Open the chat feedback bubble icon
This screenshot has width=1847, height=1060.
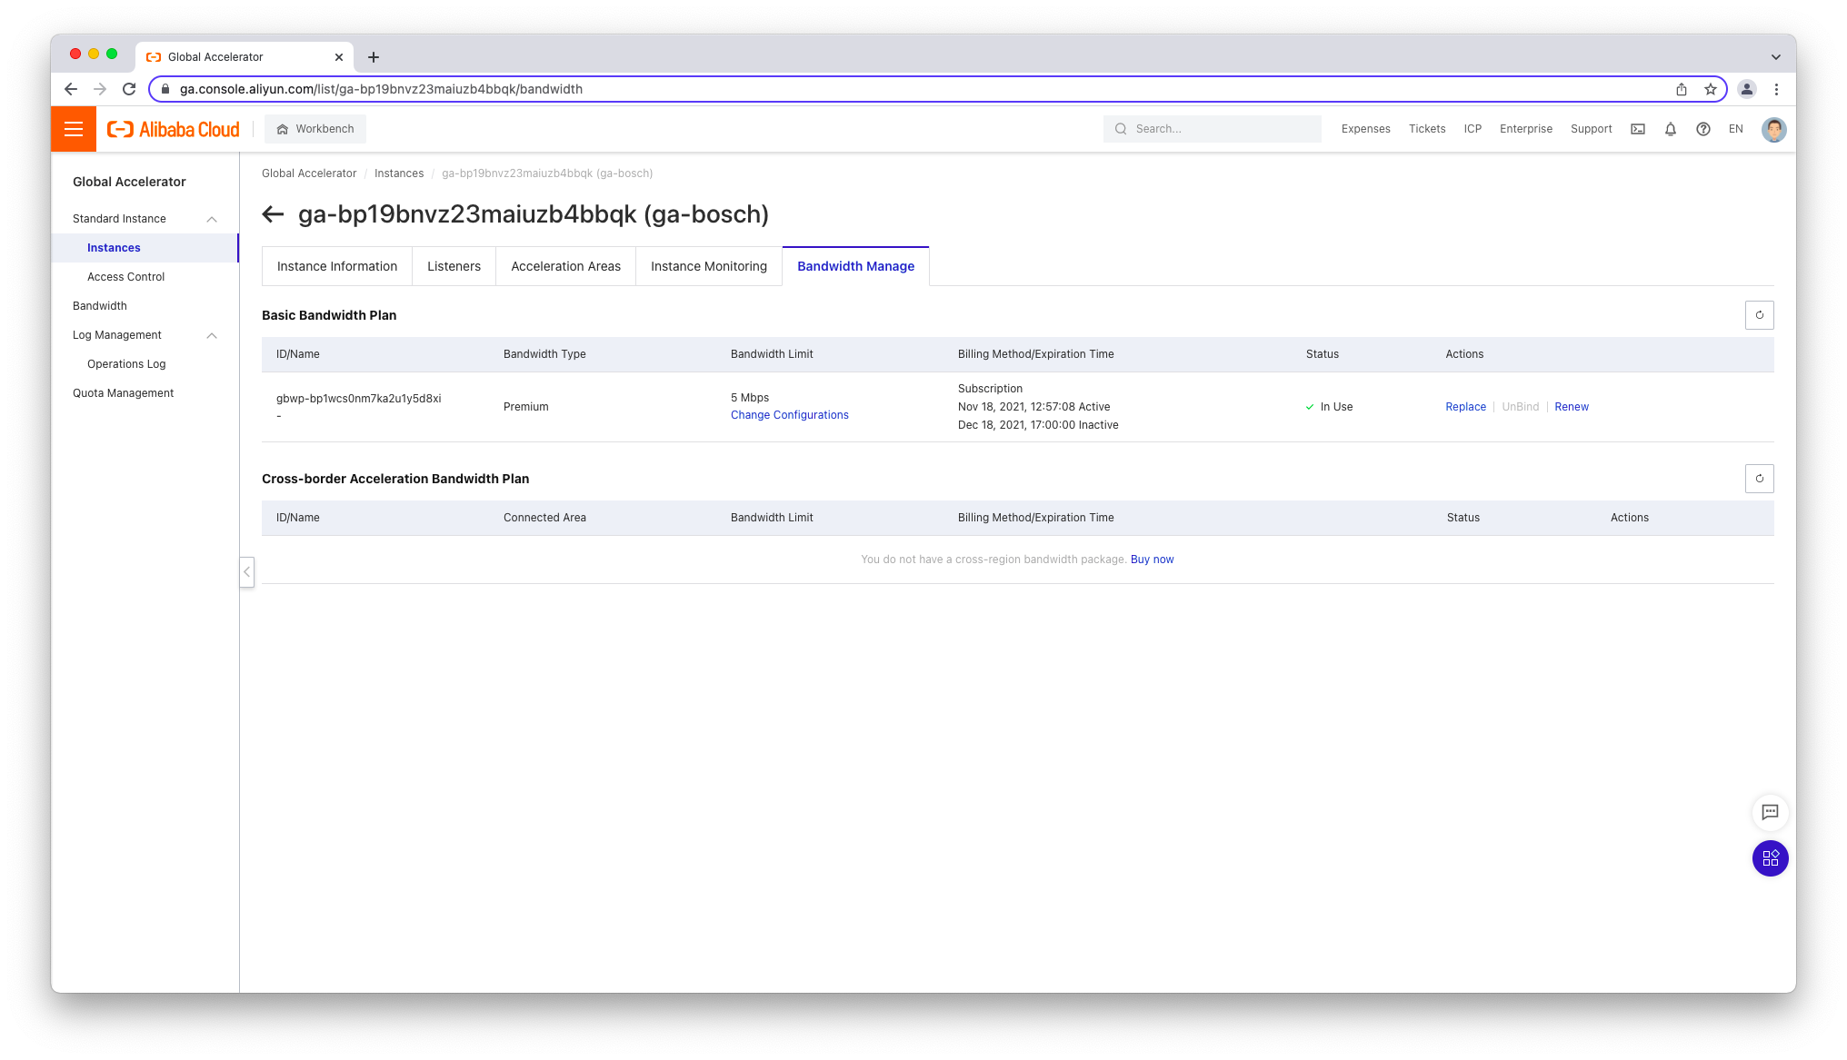pos(1770,812)
